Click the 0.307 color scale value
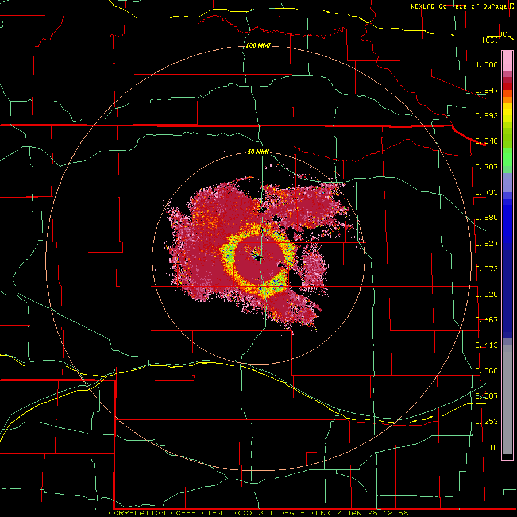The height and width of the screenshot is (517, 517). point(487,396)
